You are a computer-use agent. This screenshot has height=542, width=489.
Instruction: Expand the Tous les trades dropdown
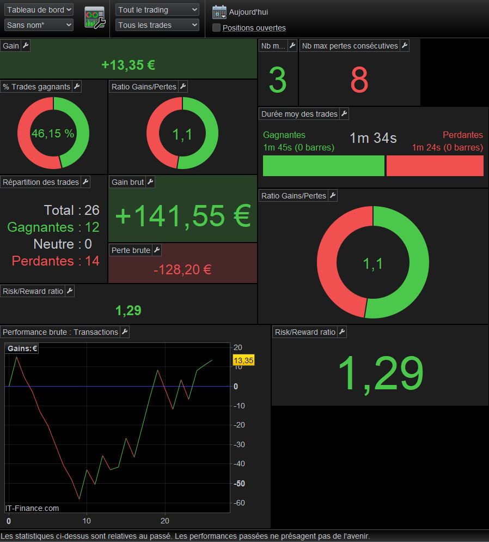point(157,25)
